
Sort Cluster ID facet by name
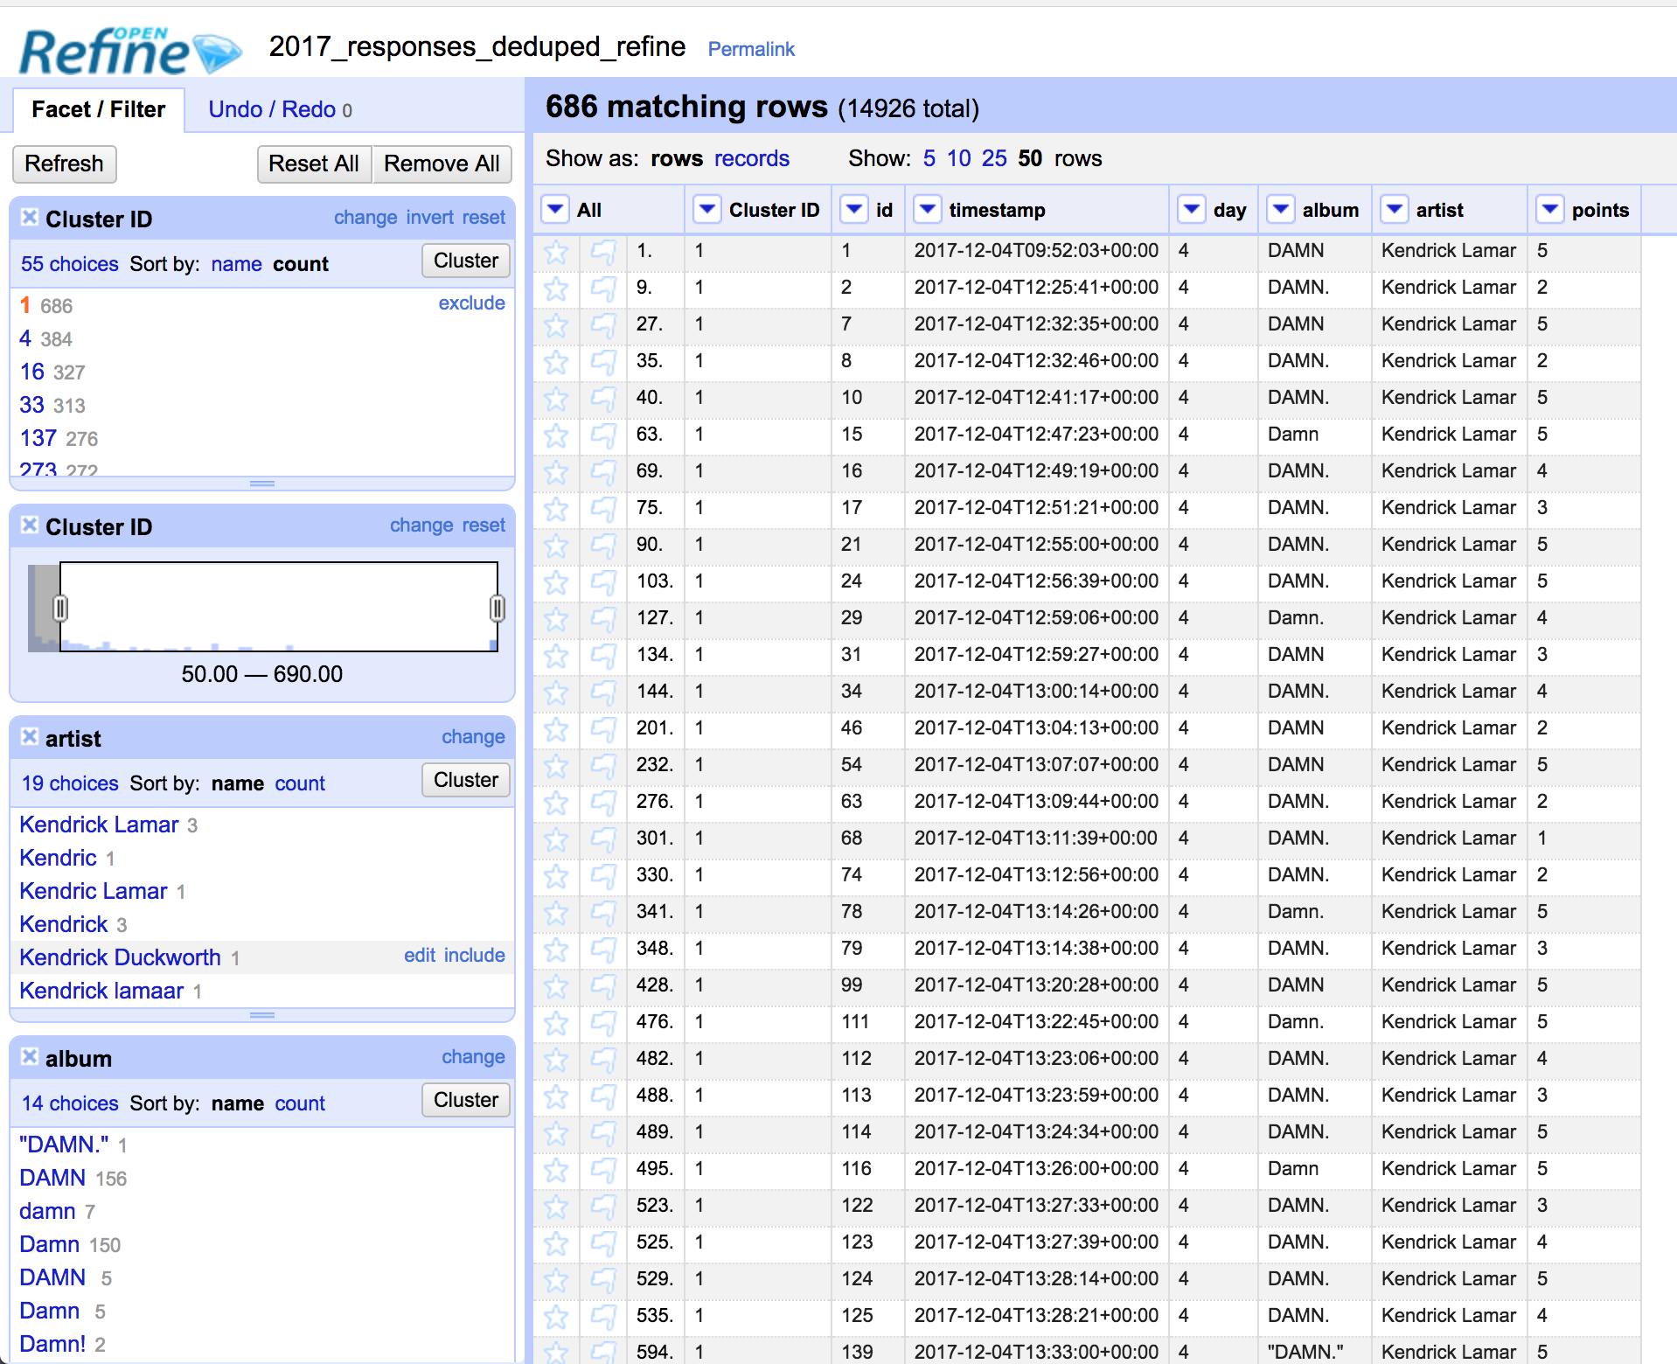[236, 264]
